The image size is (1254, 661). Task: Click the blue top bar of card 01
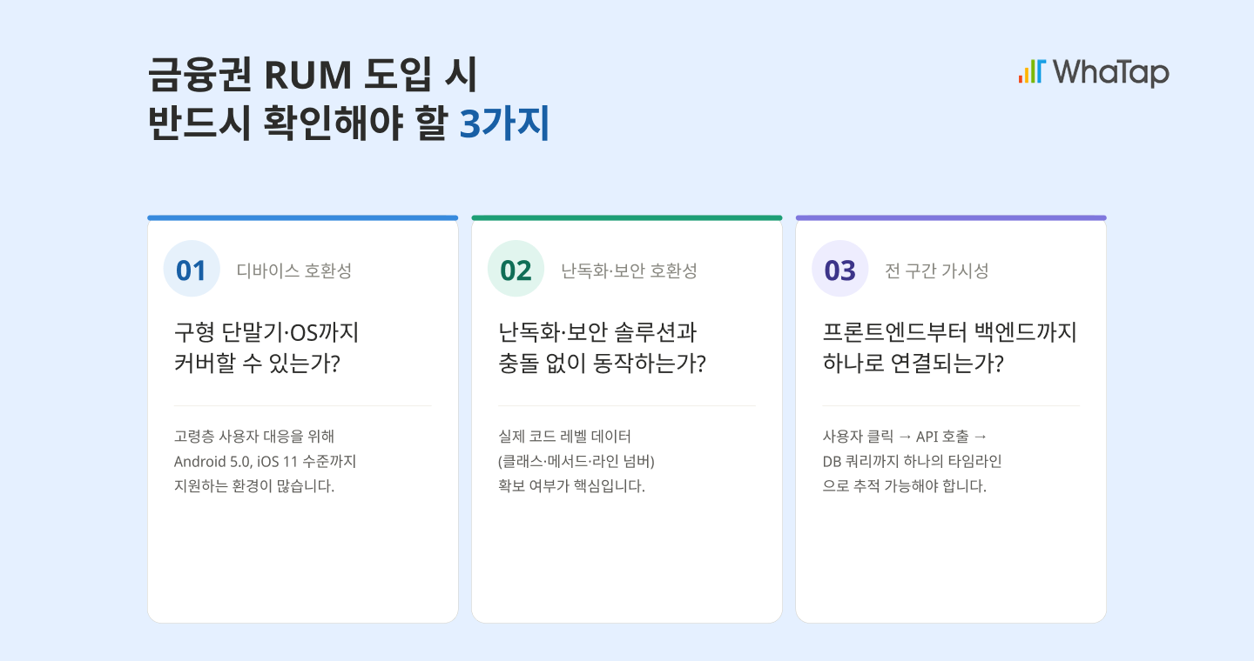[x=302, y=217]
